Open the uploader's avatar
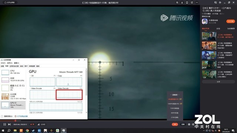This screenshot has width=237, height=133. tap(205, 21)
